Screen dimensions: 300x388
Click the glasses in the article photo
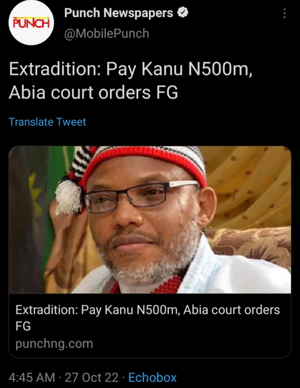pyautogui.click(x=141, y=196)
